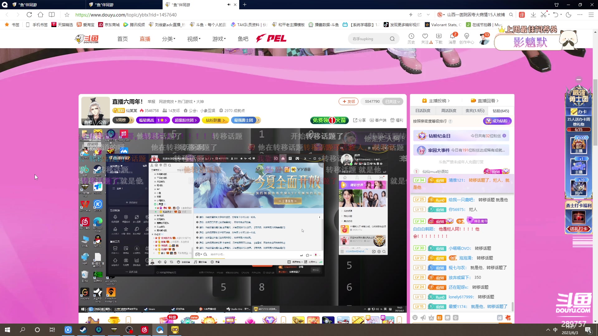Open the emoji picker in chat
This screenshot has width=598, height=336.
(x=415, y=318)
